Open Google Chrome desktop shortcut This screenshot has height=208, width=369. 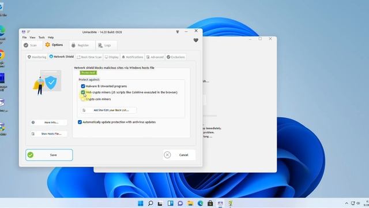point(2,55)
